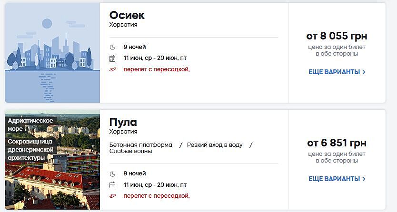Select the Осиек destination title
This screenshot has width=397, height=212.
click(x=127, y=15)
